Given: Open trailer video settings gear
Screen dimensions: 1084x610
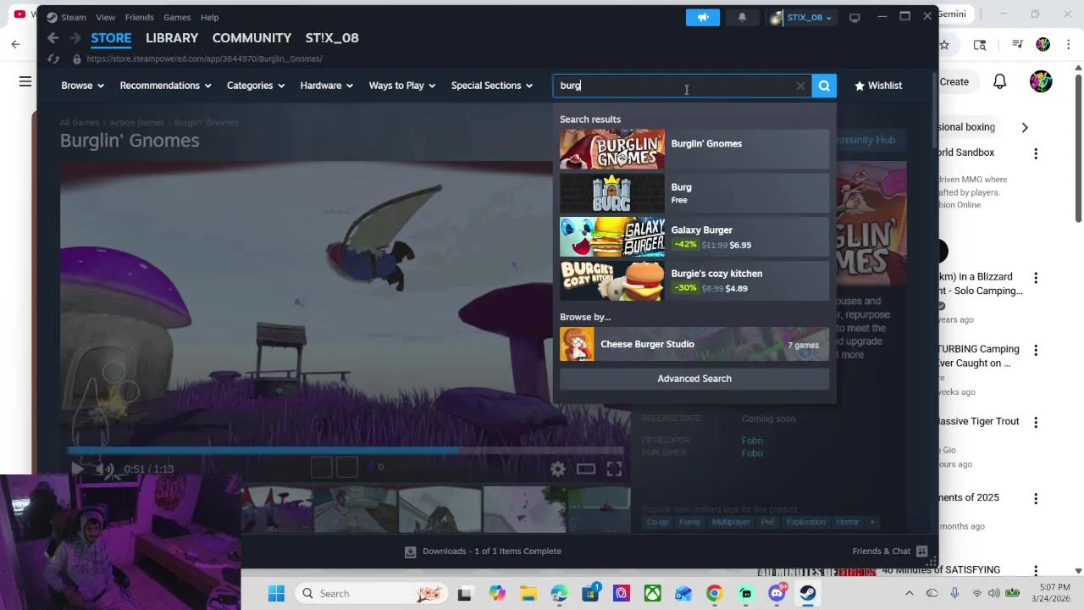Looking at the screenshot, I should click(x=557, y=469).
